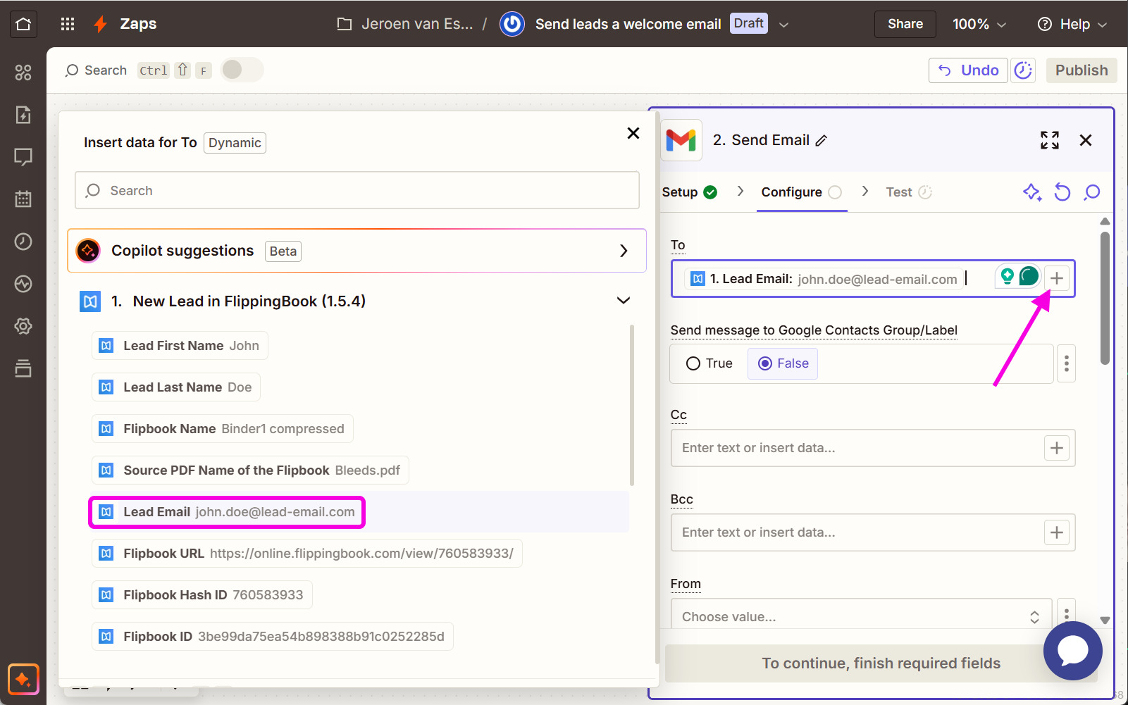This screenshot has height=705, width=1128.
Task: Open the Jeroen van Es folder
Action: click(405, 24)
